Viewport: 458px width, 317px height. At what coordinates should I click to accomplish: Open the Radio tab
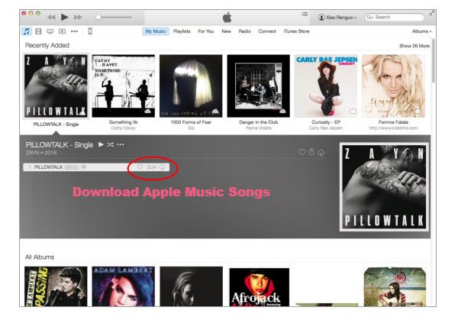(x=245, y=31)
